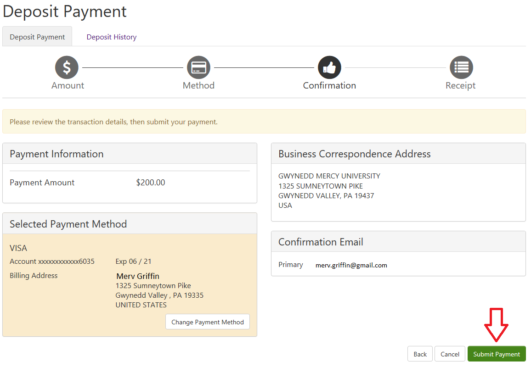Click the $200.00 payment amount value
The image size is (531, 367).
pyautogui.click(x=151, y=182)
